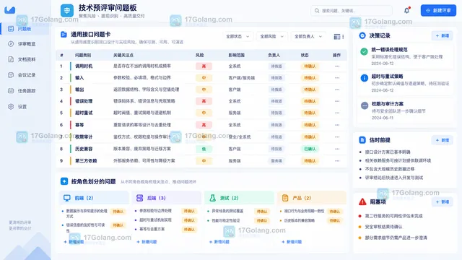Open the vertical dots menu beside column settings
This screenshot has height=260, width=462.
(x=343, y=37)
